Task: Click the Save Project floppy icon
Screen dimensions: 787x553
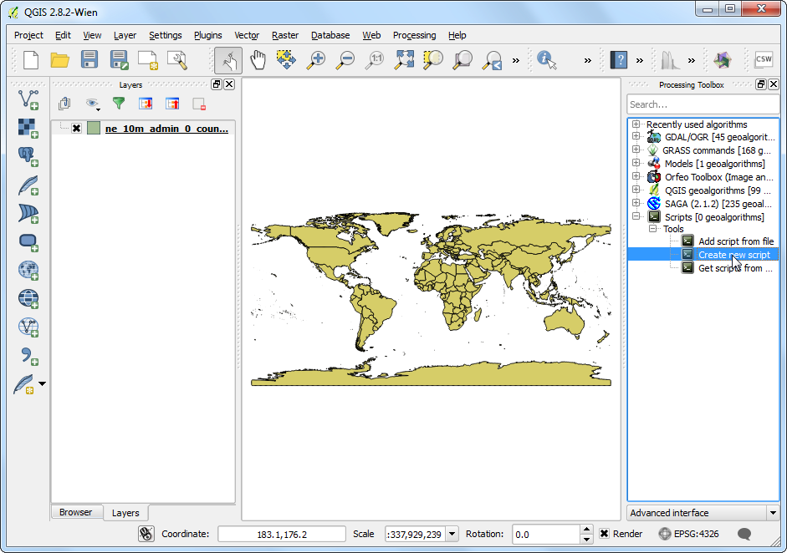Action: coord(89,60)
